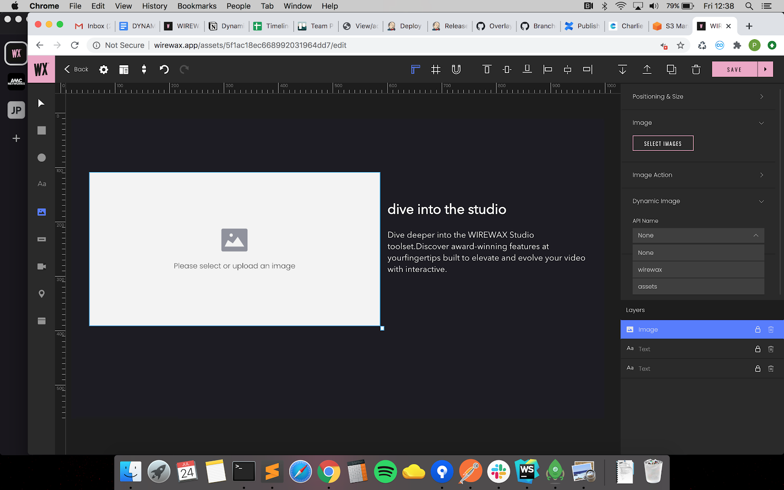Toggle the grid overlay icon
This screenshot has height=490, width=784.
click(x=436, y=70)
